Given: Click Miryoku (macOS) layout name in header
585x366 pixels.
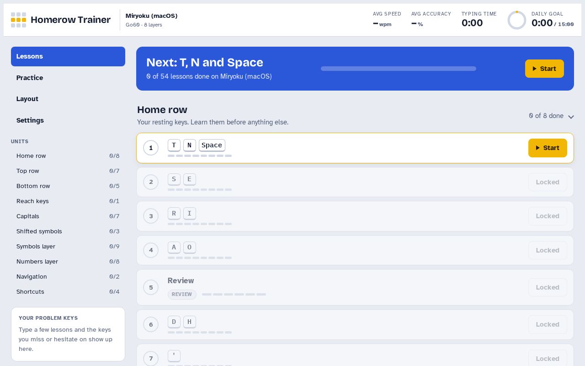Looking at the screenshot, I should (x=151, y=16).
